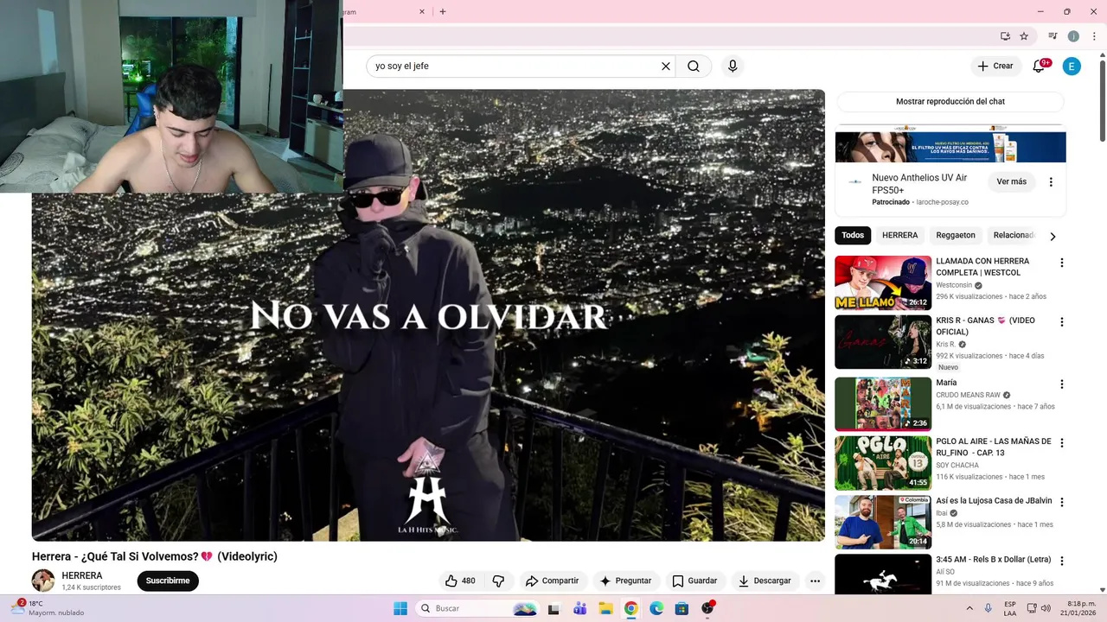Click the Descargar download button

click(765, 581)
